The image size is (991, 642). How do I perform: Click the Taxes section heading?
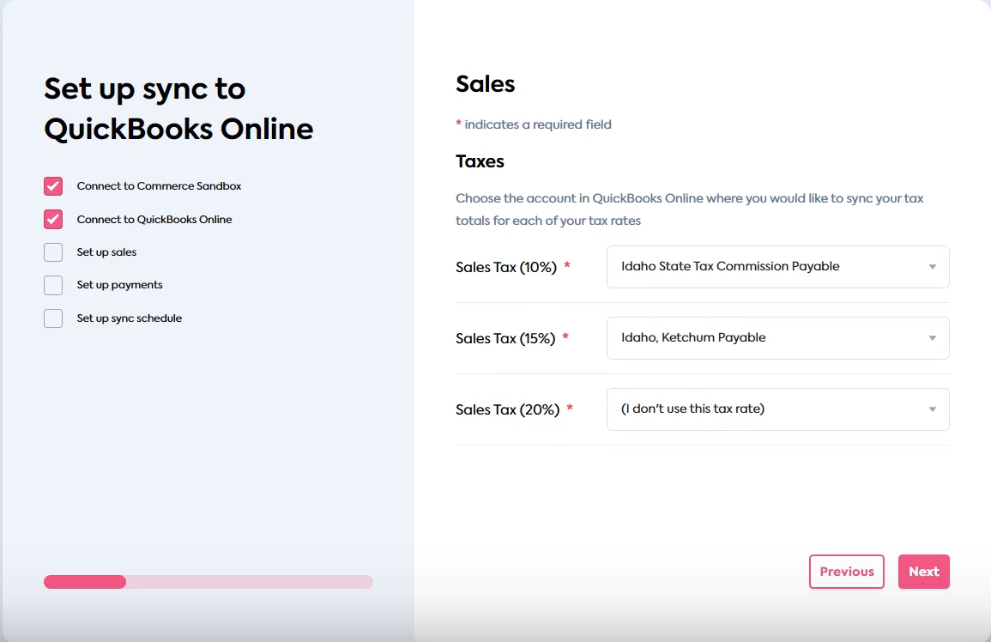(479, 160)
